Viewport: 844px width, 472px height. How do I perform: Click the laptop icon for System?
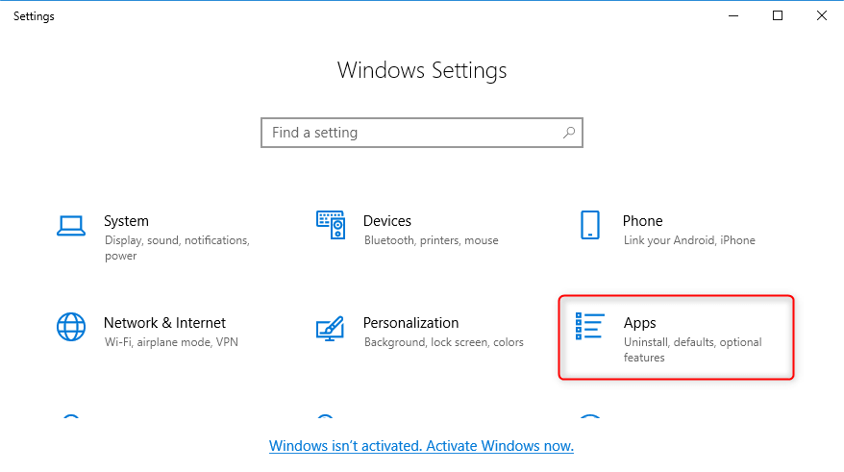(x=71, y=225)
